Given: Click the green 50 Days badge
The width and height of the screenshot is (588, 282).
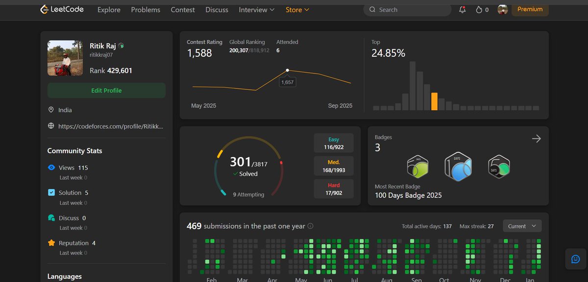Looking at the screenshot, I should point(418,167).
